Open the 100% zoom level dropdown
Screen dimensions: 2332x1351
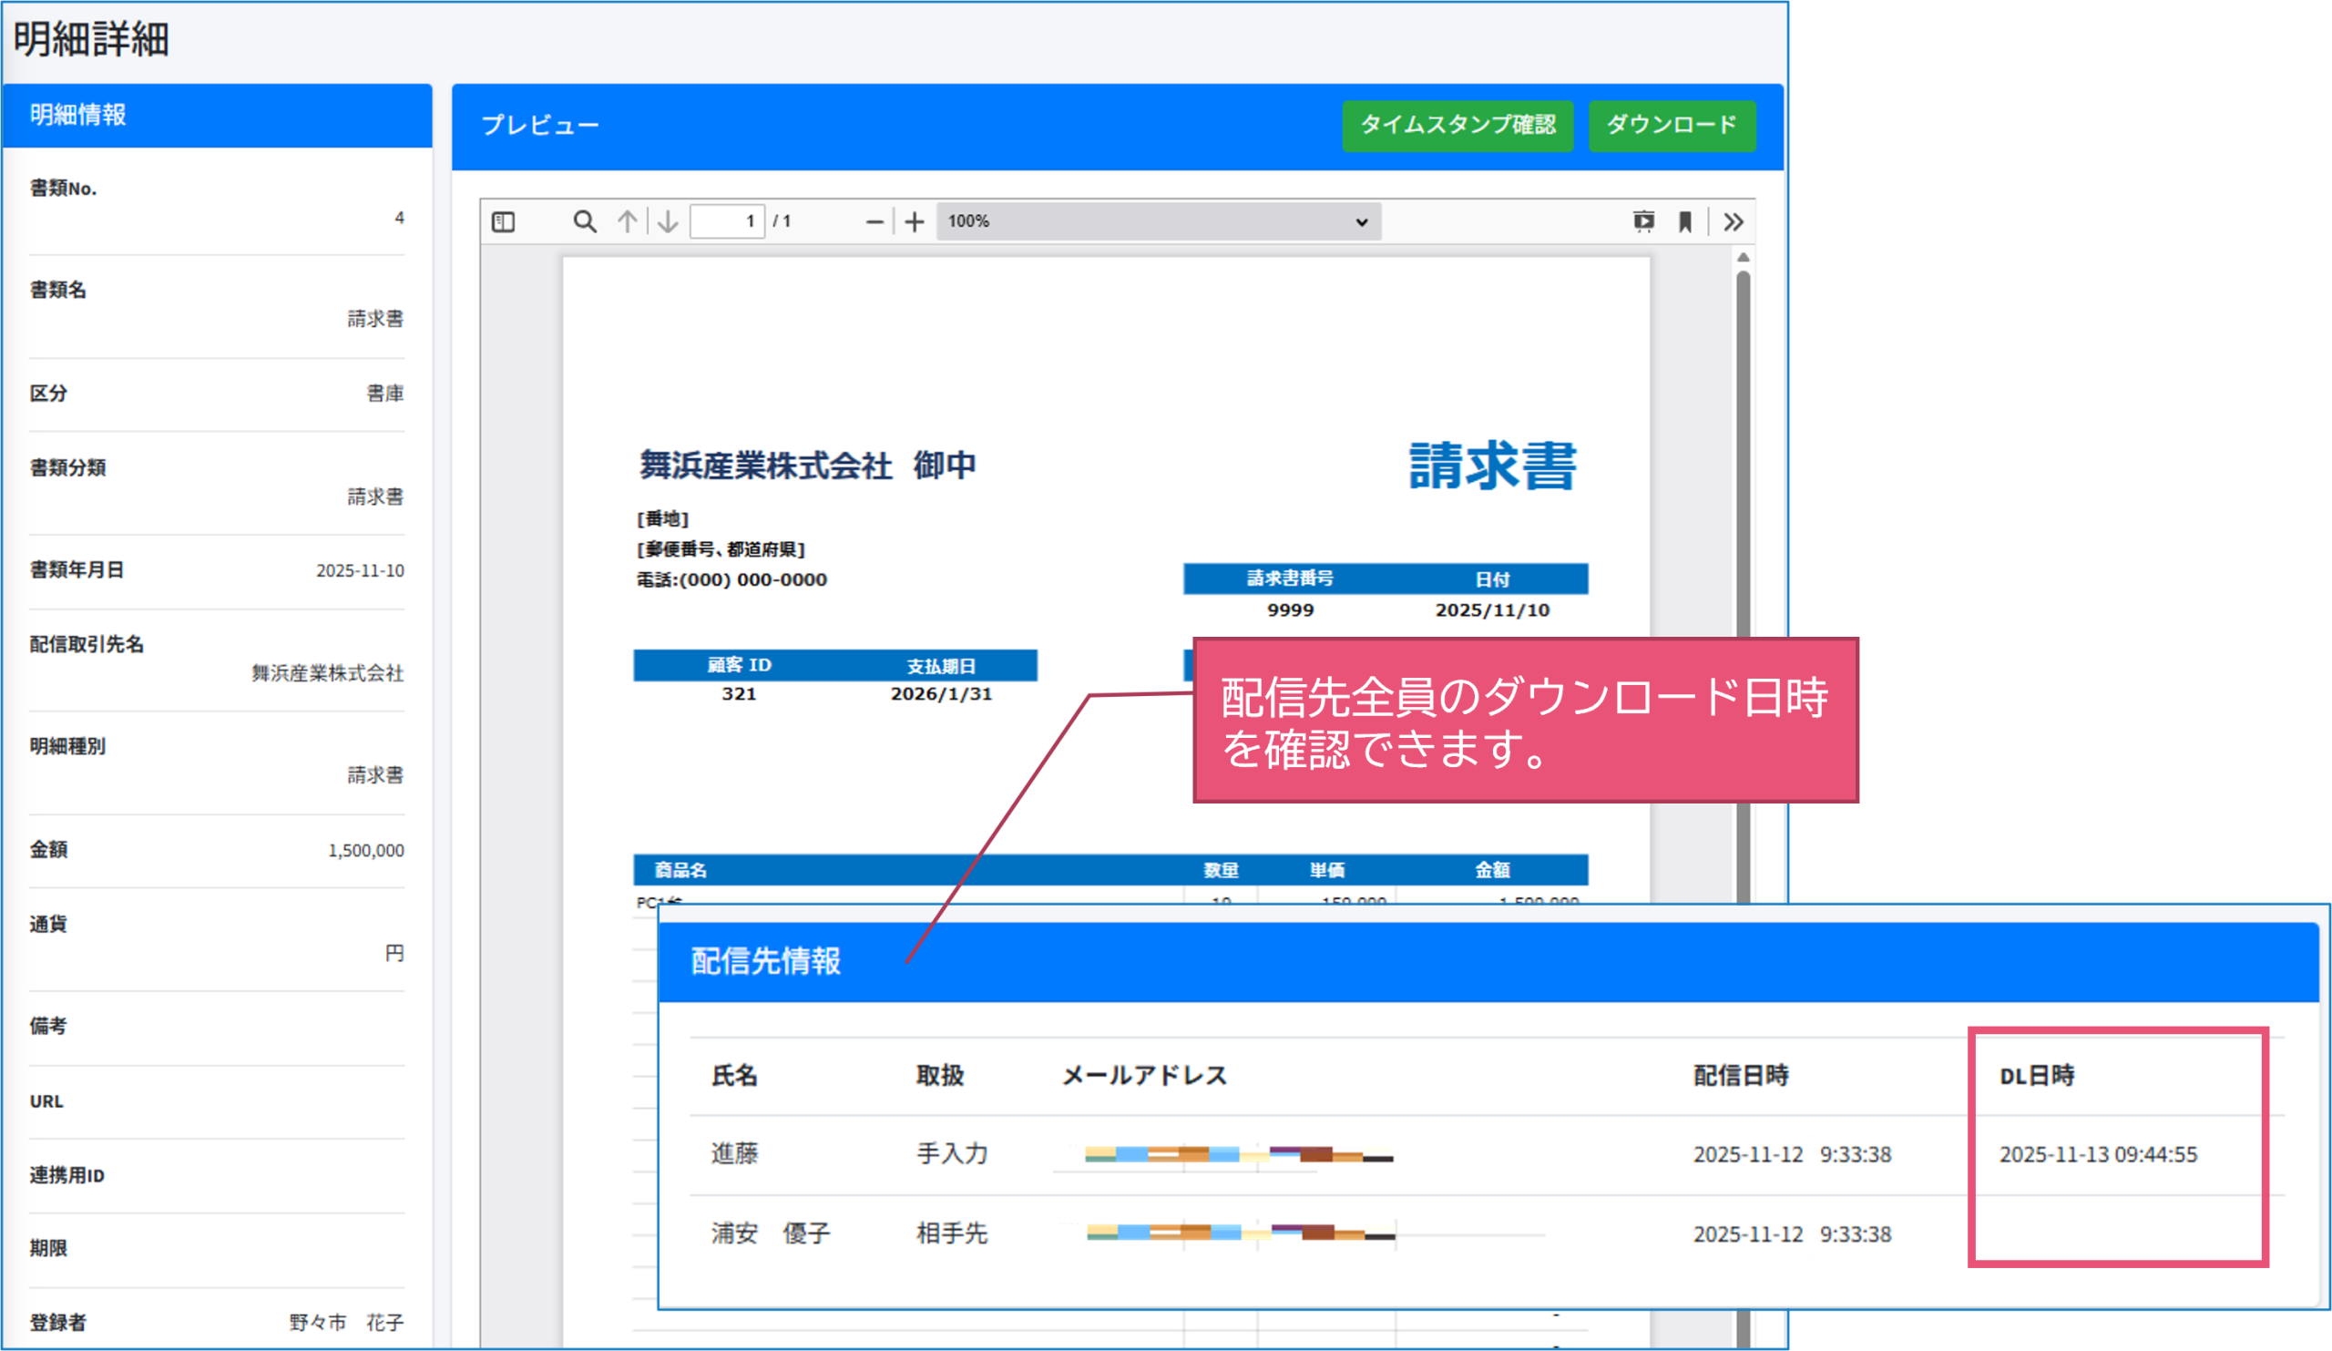tap(1158, 222)
